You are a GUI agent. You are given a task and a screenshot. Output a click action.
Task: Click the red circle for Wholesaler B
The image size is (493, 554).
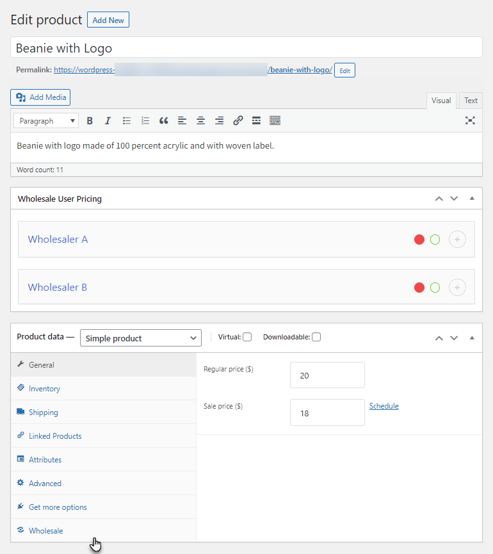419,288
